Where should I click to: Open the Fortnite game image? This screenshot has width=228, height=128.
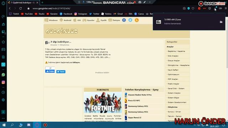103,103
